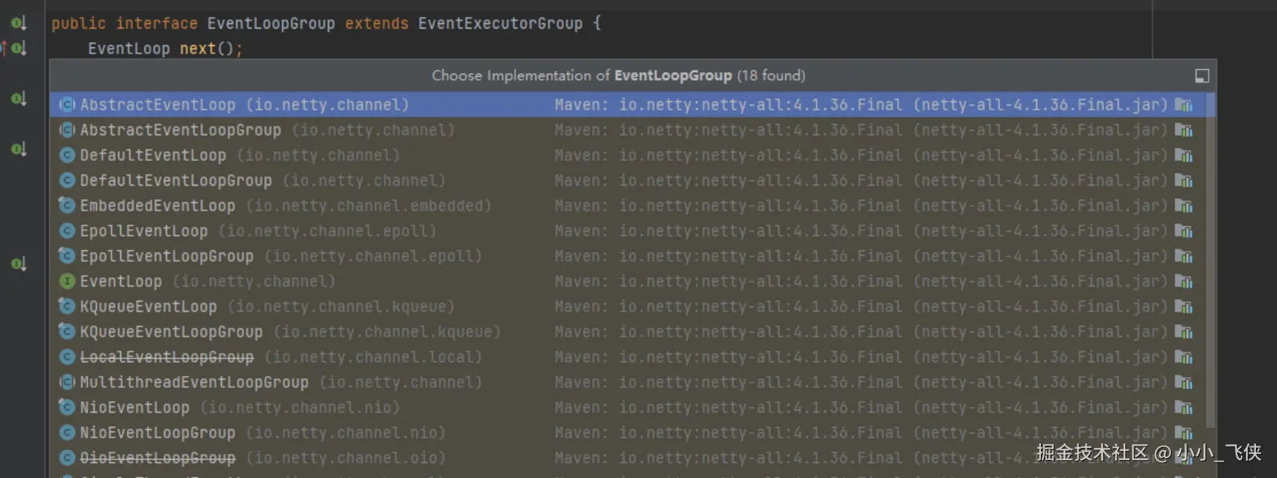Click class icon beside LocalEventLoopGroup
This screenshot has height=478, width=1277.
[x=68, y=357]
